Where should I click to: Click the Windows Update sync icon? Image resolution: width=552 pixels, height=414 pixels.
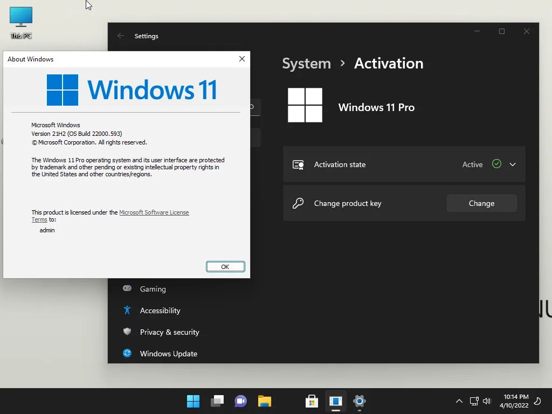127,353
